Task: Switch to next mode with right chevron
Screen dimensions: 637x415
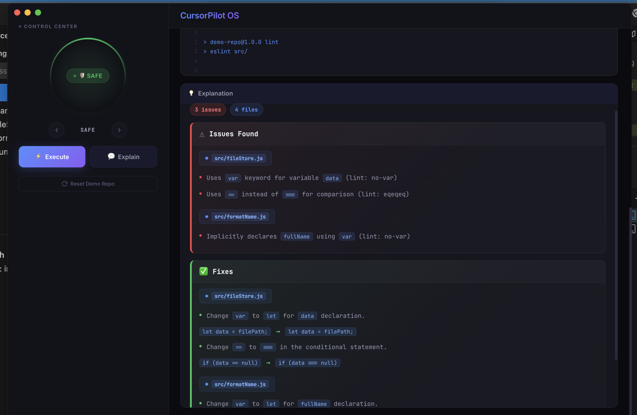Action: (119, 130)
